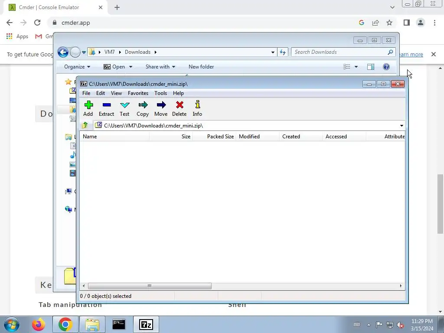Click Downloads in Explorer breadcrumb
The image size is (444, 333).
(x=137, y=52)
